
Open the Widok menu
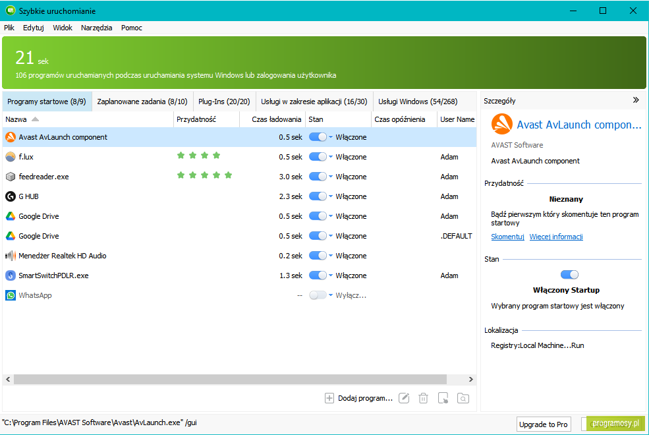click(63, 28)
